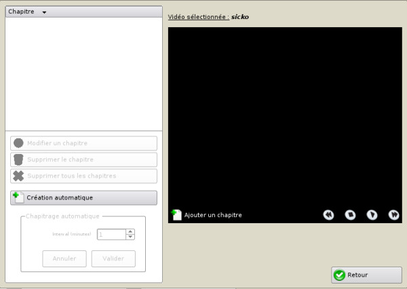The image size is (407, 289).
Task: Click Supprimer le chapitre button
Action: [x=83, y=159]
